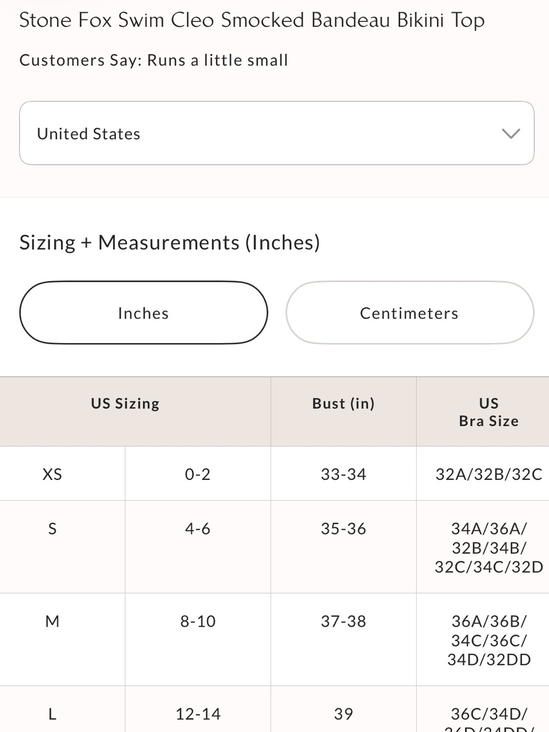
Task: Switch measurements to Centimeters
Action: coord(410,313)
